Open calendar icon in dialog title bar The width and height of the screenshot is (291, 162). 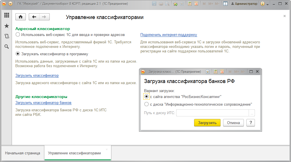222,72
